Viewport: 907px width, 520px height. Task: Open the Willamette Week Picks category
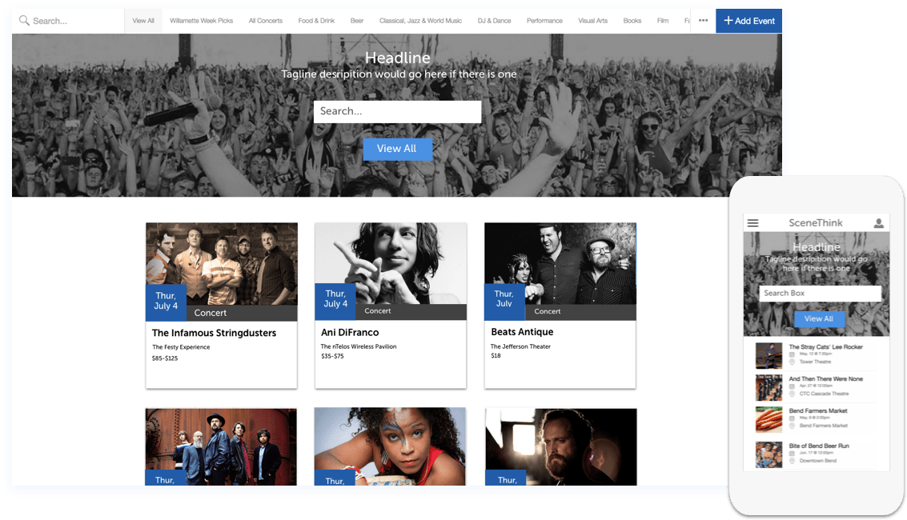click(201, 21)
